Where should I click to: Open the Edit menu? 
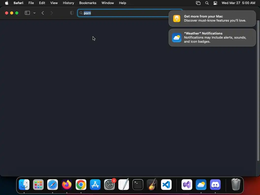[42, 3]
